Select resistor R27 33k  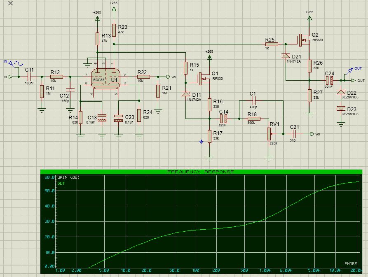(309, 95)
